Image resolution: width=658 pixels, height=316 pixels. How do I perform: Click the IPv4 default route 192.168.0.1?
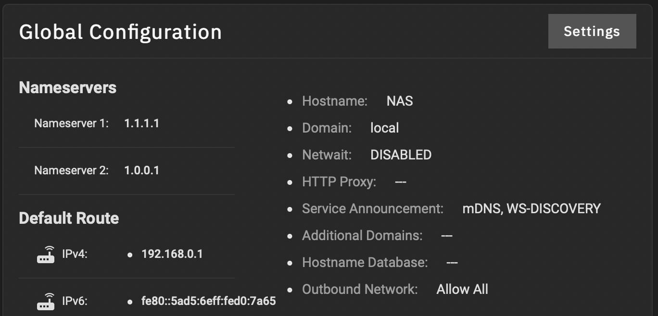click(172, 254)
